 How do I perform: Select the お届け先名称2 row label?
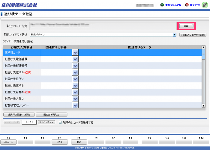tap(14, 99)
